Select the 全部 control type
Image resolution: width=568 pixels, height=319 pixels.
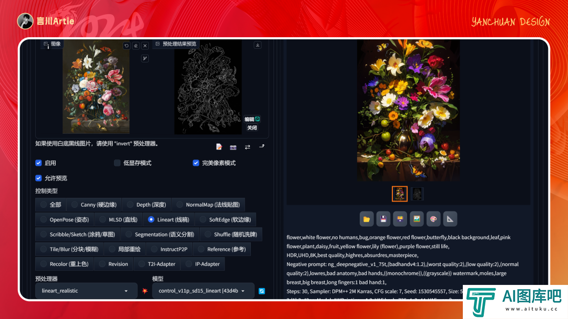50,205
